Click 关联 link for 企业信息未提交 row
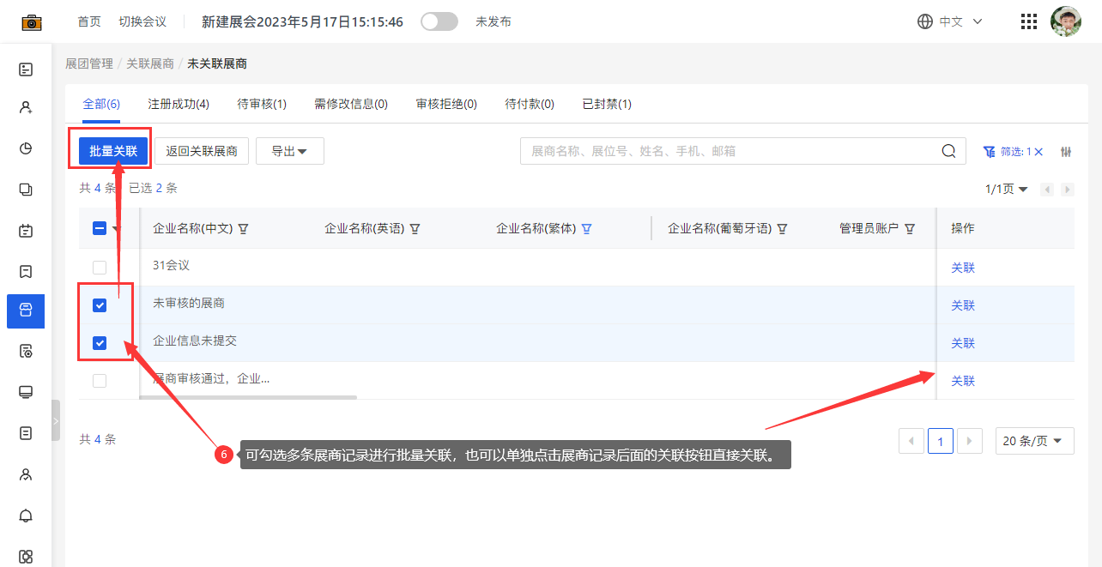Screen dimensions: 1102x567 (963, 343)
